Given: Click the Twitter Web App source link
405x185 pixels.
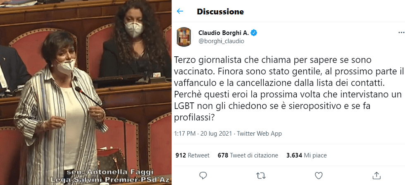Looking at the screenshot, I should (259, 134).
